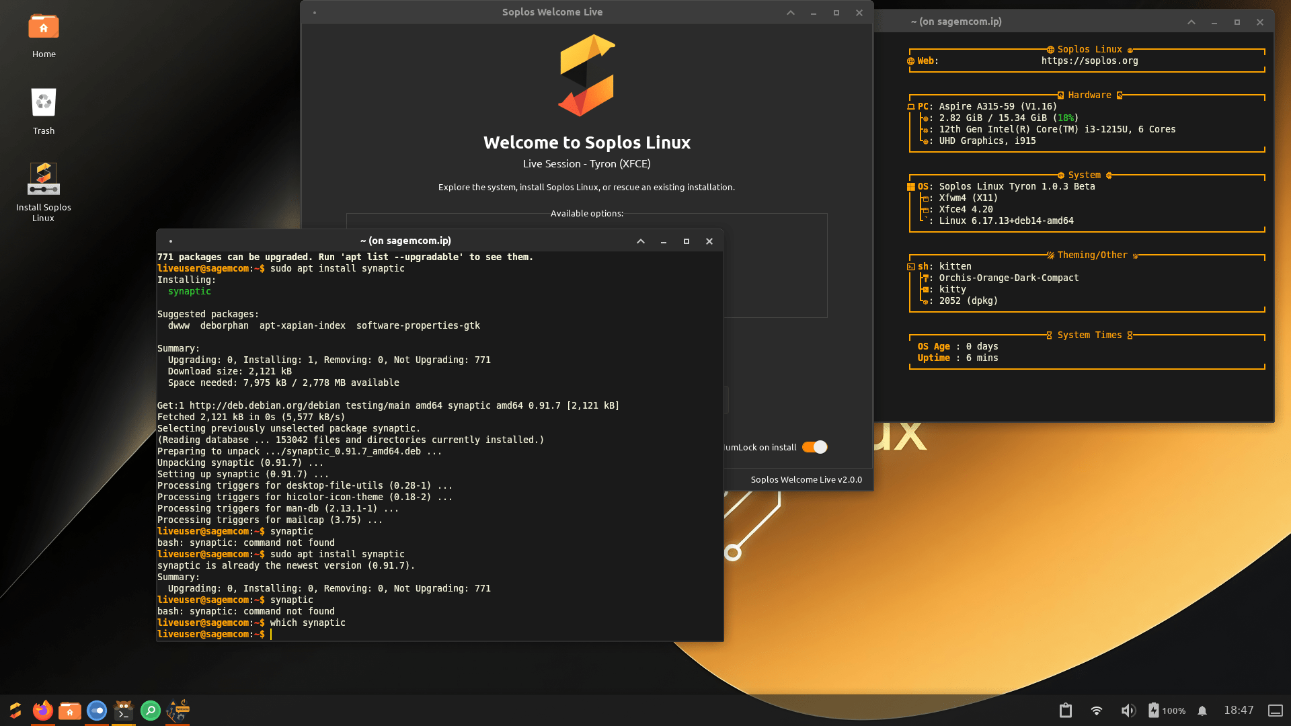Screen dimensions: 1291x726
Task: Open the Wi-Fi network tray icon
Action: point(1097,711)
